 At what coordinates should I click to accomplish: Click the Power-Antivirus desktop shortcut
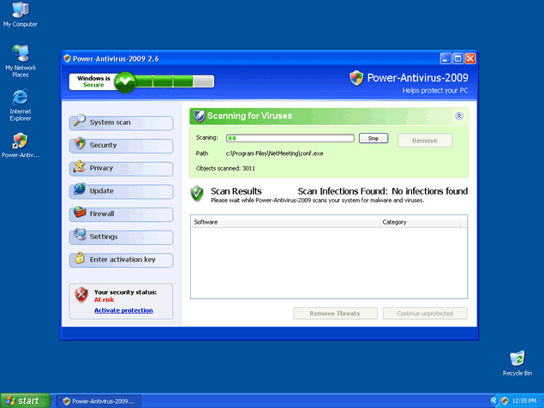click(x=20, y=145)
